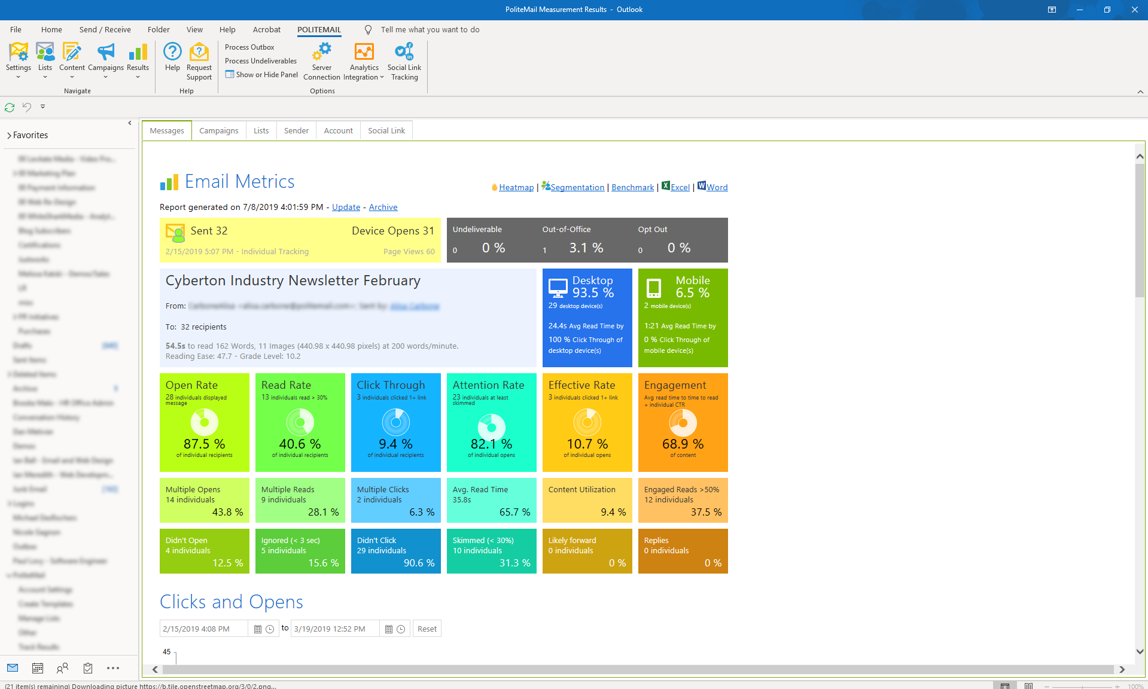Open Lists dropdown arrow
Image resolution: width=1148 pixels, height=689 pixels.
(45, 77)
